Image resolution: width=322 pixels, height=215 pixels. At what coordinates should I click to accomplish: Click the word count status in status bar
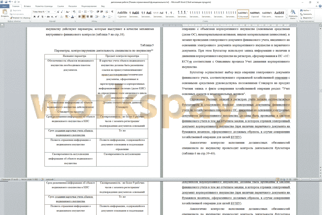(x=30, y=180)
